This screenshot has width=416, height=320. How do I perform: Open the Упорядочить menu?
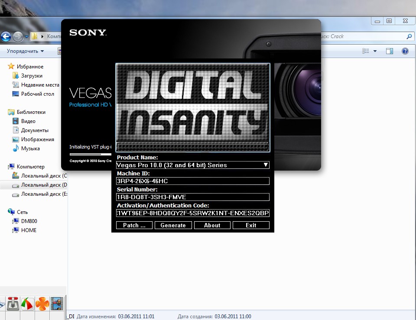point(25,51)
